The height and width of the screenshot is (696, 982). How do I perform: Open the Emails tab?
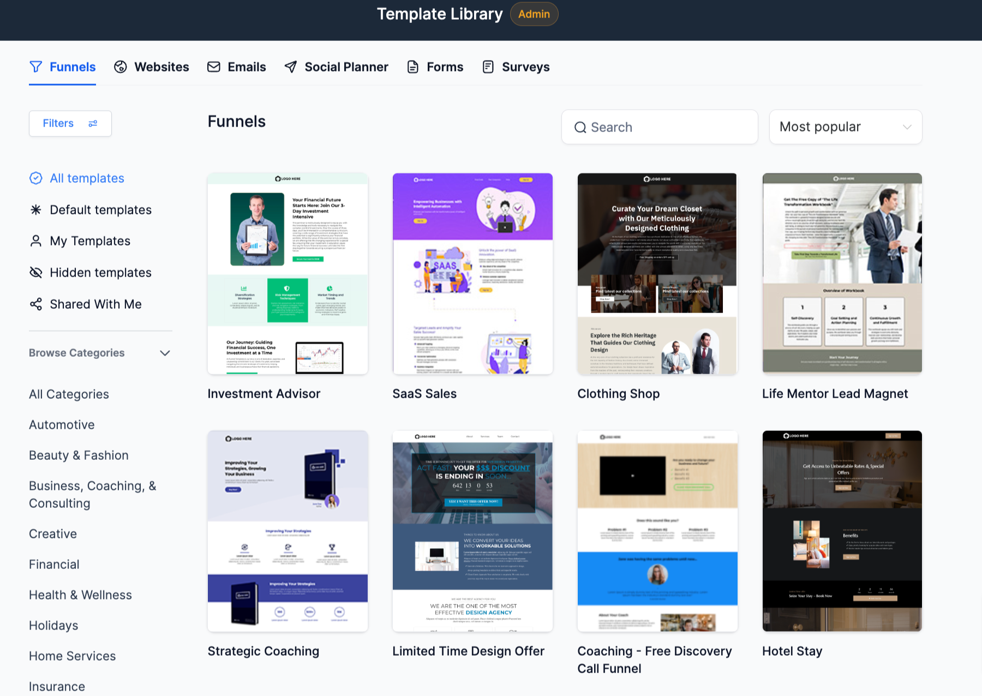click(237, 67)
